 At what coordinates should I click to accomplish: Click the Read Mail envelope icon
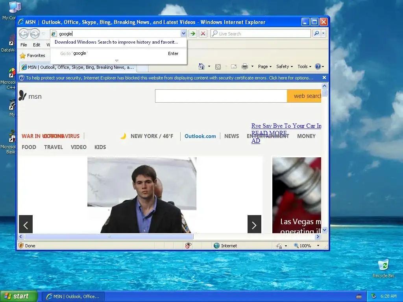pos(234,66)
